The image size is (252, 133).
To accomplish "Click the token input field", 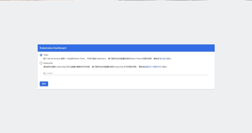I will 126,73.
